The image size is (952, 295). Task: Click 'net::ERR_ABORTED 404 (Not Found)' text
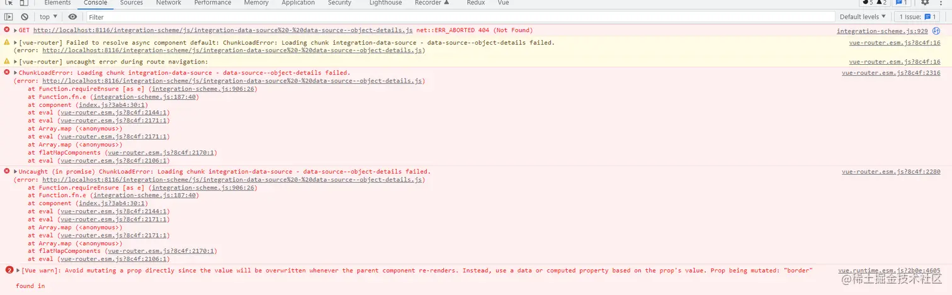click(x=475, y=30)
